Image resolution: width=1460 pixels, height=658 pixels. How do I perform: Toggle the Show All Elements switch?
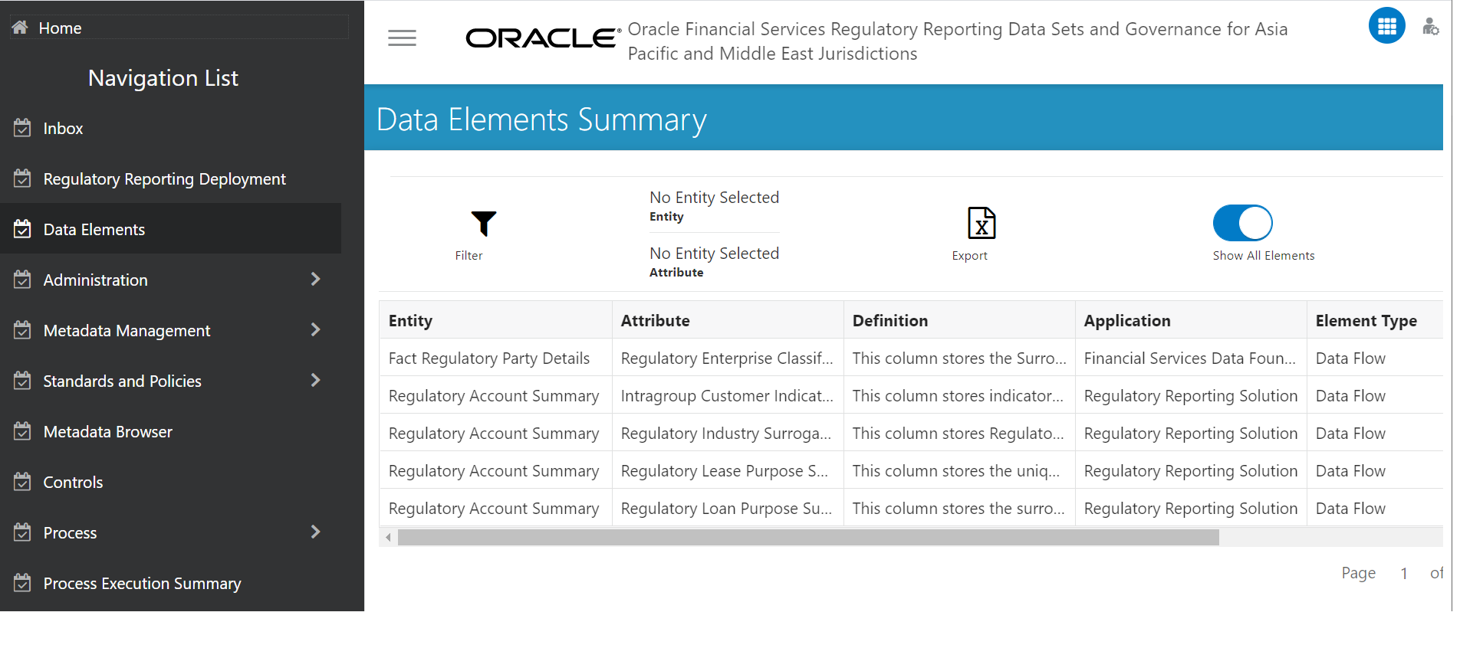1242,223
